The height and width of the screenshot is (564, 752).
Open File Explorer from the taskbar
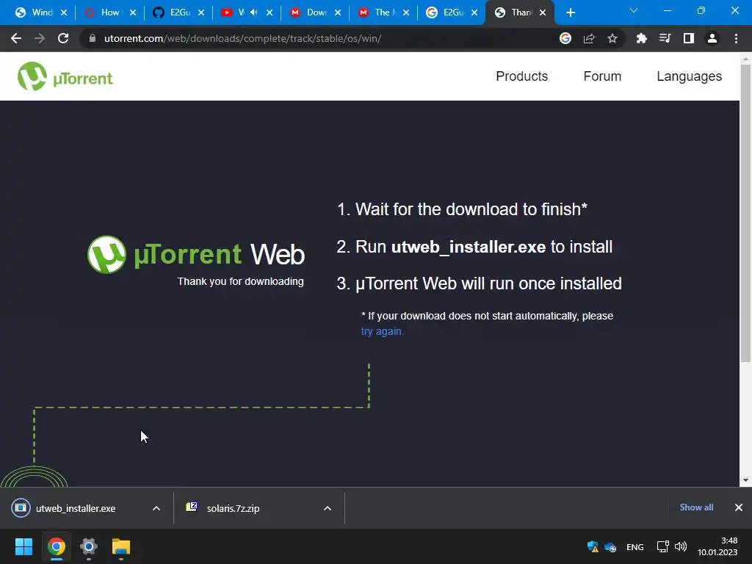121,546
